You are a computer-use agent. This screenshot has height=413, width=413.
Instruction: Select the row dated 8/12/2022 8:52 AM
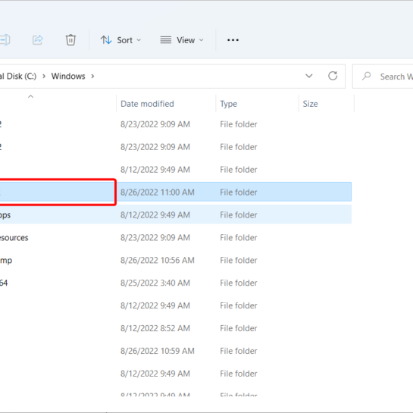click(x=176, y=328)
